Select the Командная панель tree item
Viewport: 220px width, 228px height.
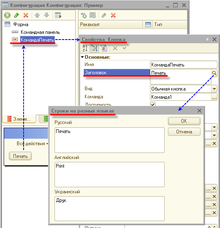(40, 32)
